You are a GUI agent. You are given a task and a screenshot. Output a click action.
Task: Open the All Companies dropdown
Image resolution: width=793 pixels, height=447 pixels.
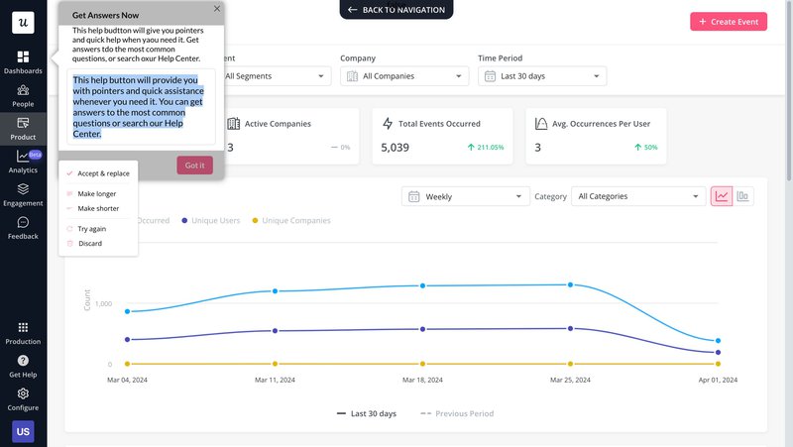[x=403, y=76]
